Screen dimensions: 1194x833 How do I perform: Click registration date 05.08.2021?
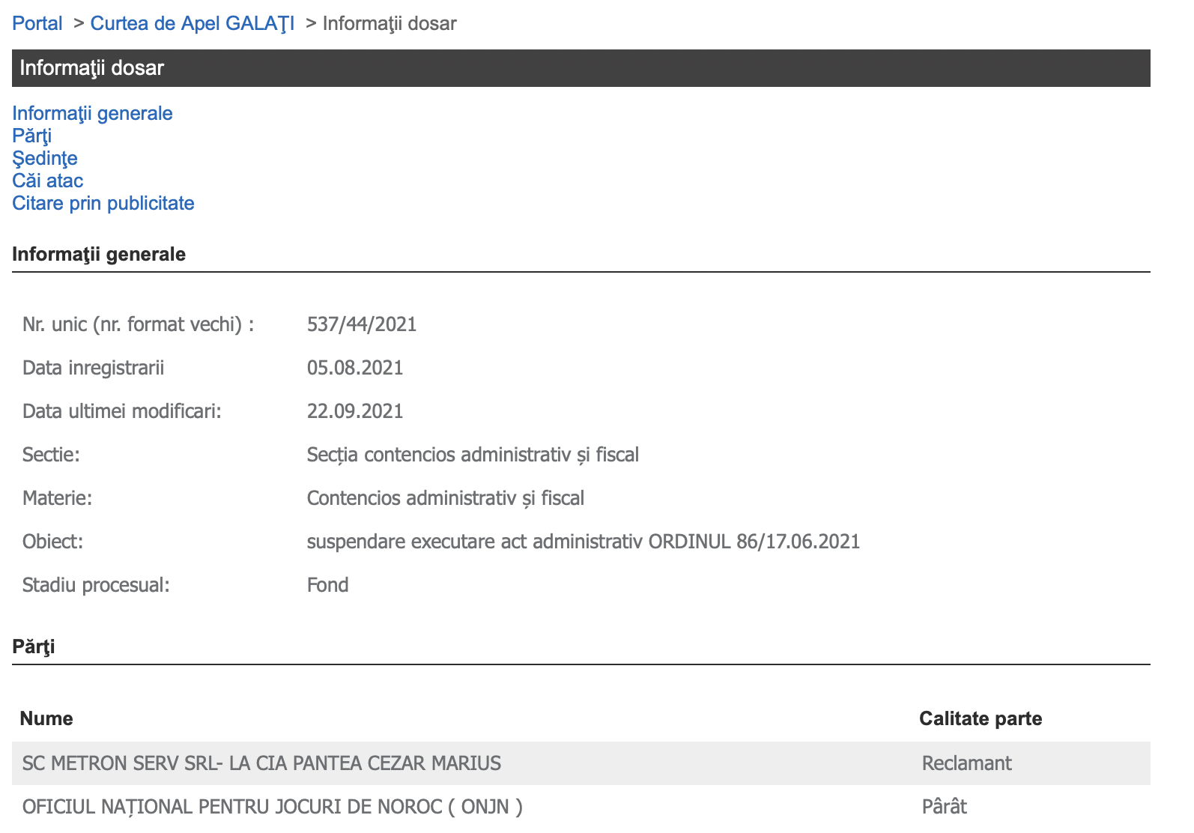(355, 368)
